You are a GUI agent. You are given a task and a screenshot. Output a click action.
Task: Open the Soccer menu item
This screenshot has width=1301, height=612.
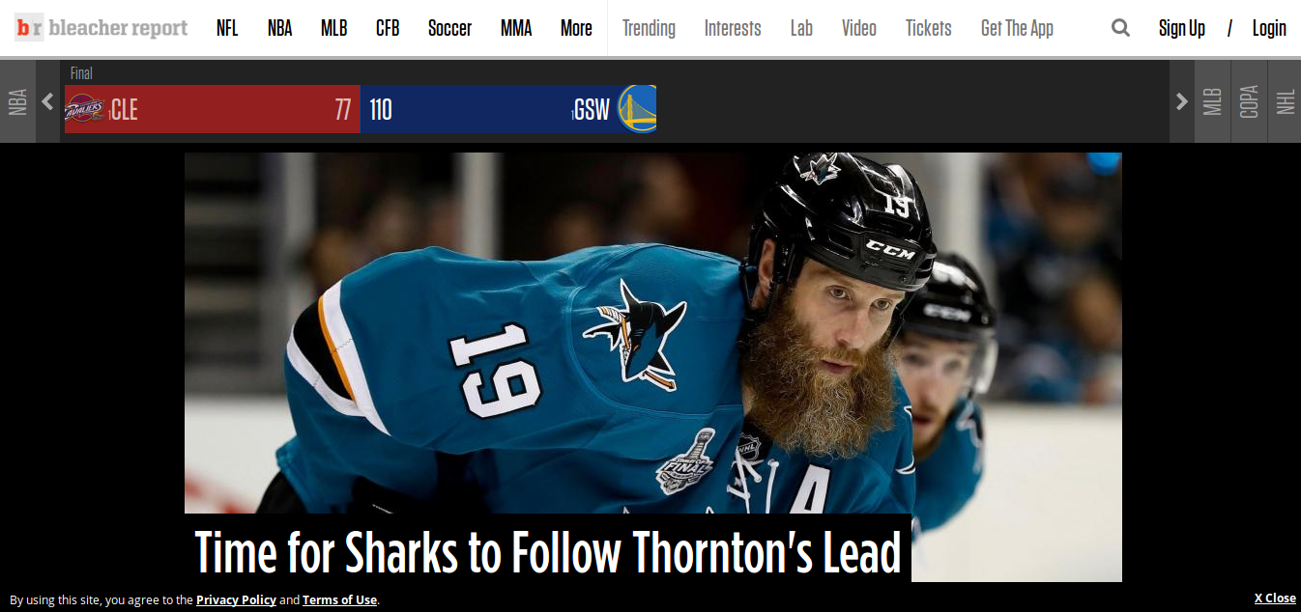click(449, 28)
